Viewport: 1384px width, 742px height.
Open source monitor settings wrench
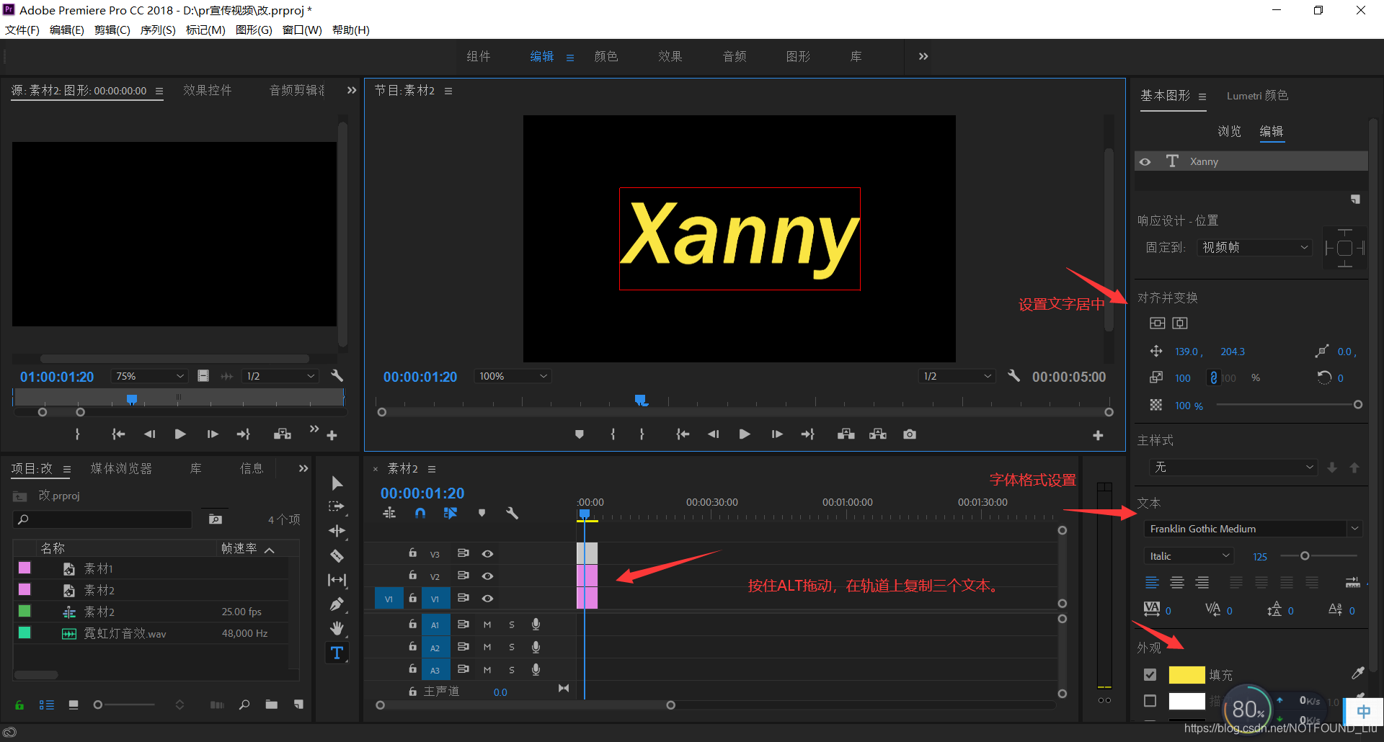tap(337, 376)
